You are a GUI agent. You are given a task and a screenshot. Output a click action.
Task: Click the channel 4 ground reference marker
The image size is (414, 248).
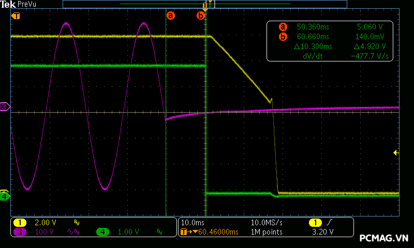point(4,196)
